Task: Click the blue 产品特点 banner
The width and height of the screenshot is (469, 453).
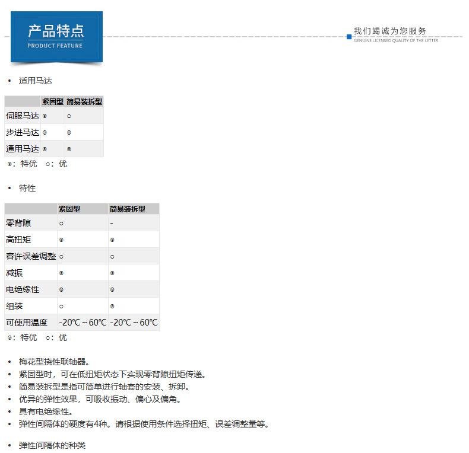Action: coord(56,36)
